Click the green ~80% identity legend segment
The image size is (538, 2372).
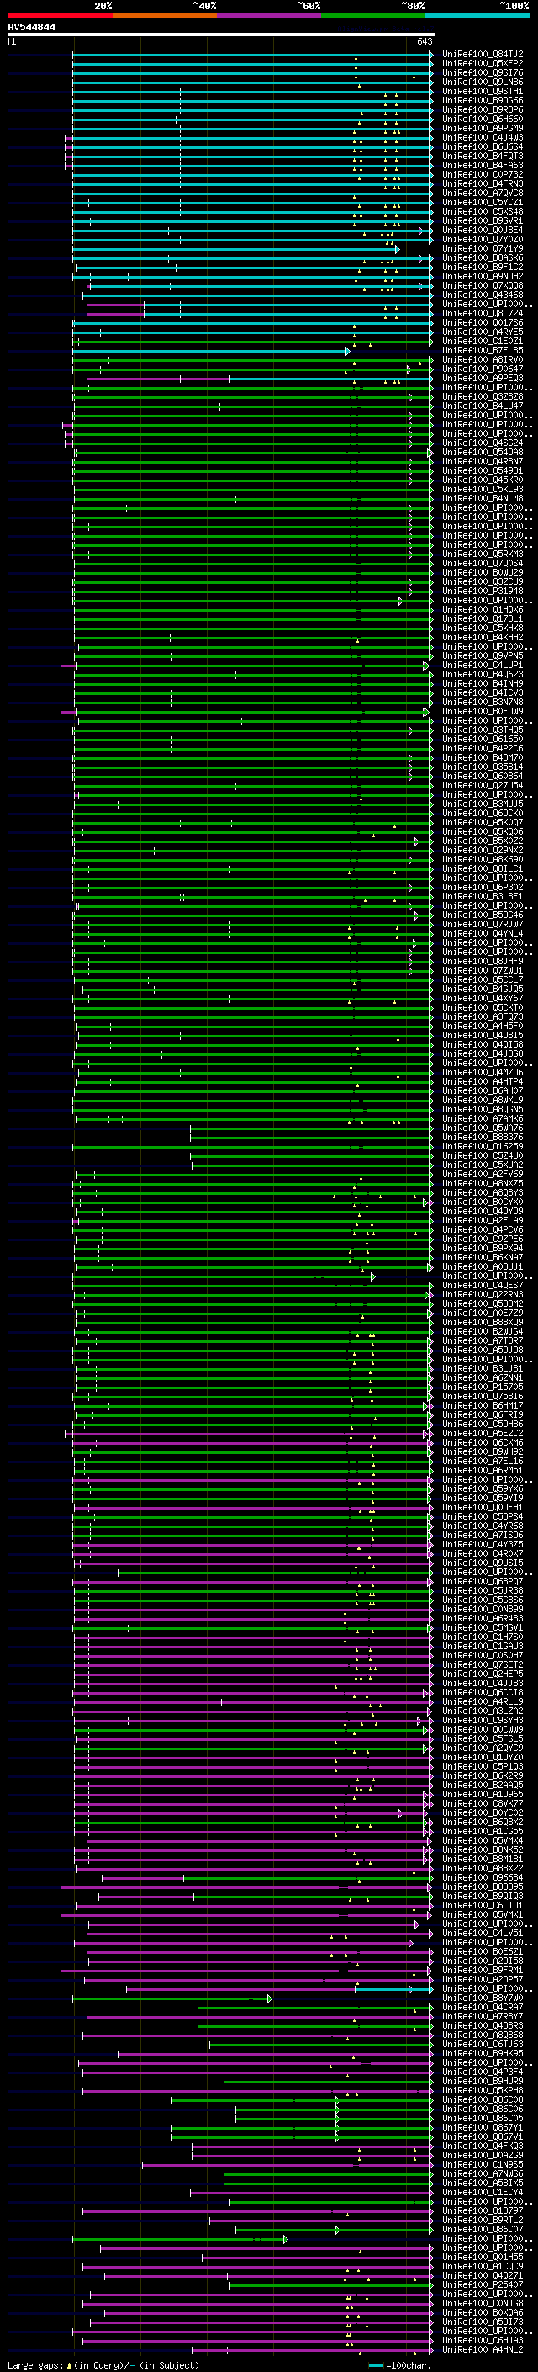point(373,15)
